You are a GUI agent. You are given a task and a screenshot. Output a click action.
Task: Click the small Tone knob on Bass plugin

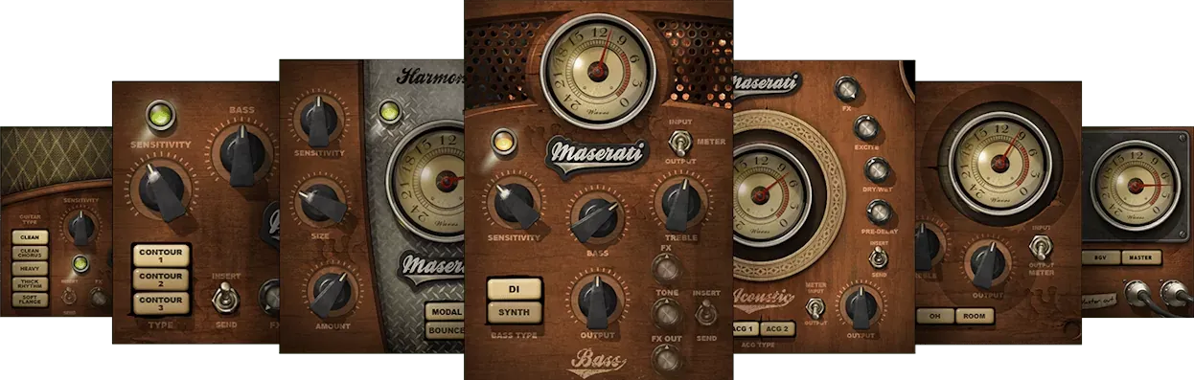click(x=667, y=312)
